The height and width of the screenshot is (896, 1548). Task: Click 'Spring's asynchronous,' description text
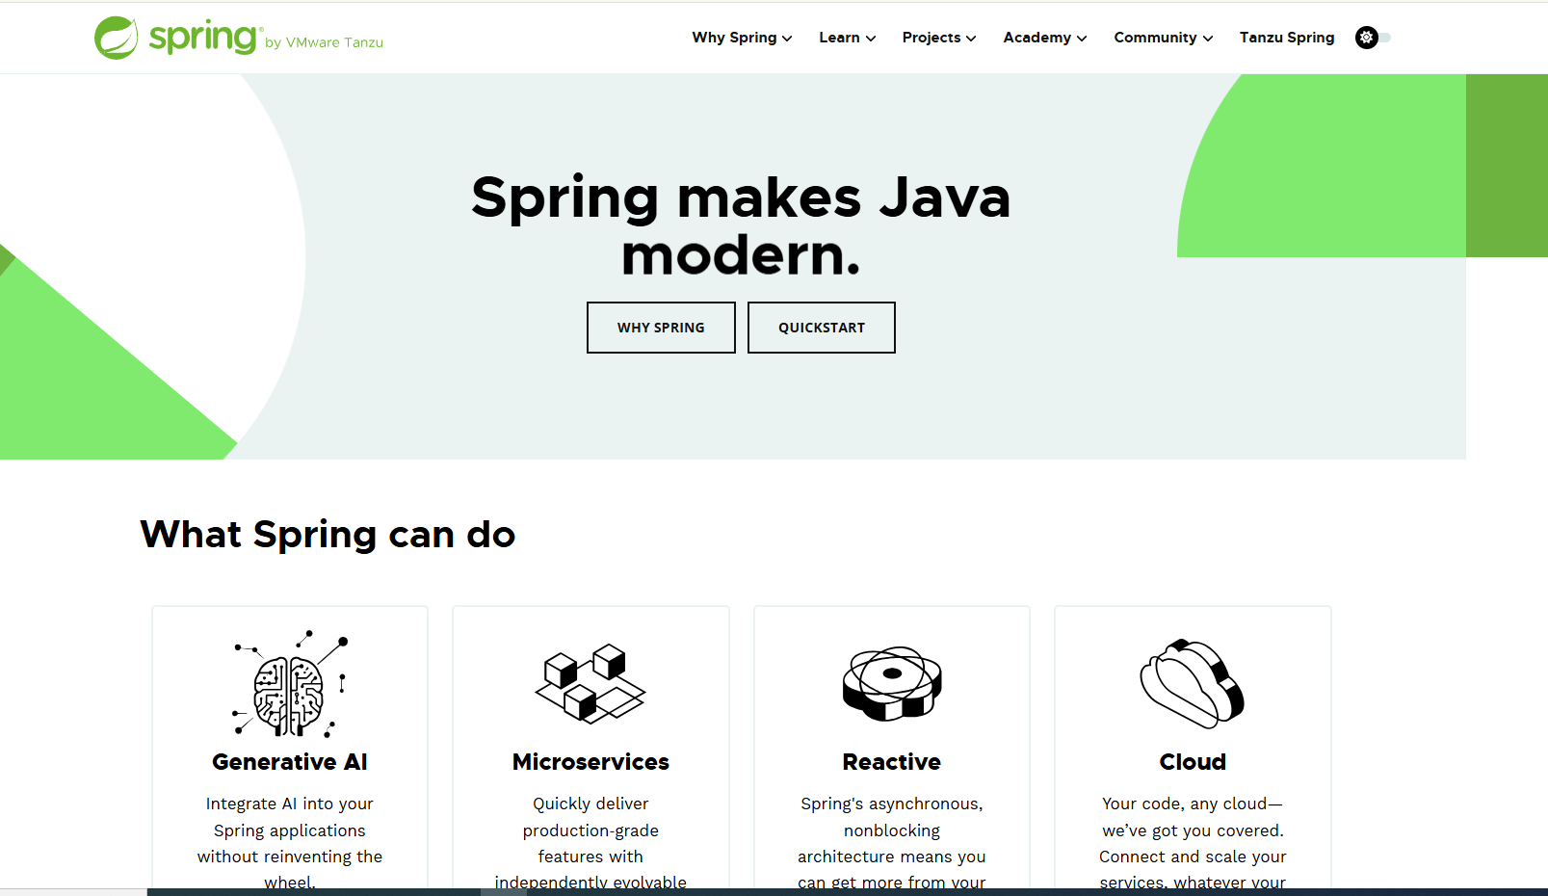(892, 804)
